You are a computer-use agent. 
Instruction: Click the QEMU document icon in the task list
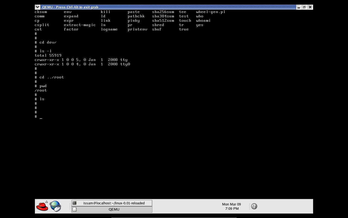tap(74, 209)
